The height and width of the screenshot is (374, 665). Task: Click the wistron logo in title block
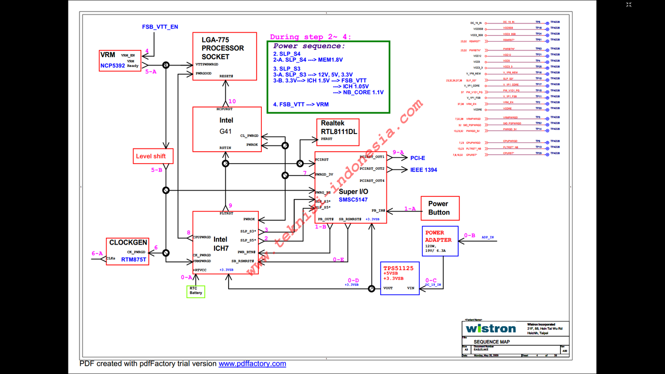coord(491,328)
